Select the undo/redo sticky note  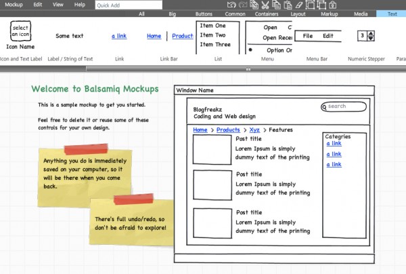131,220
